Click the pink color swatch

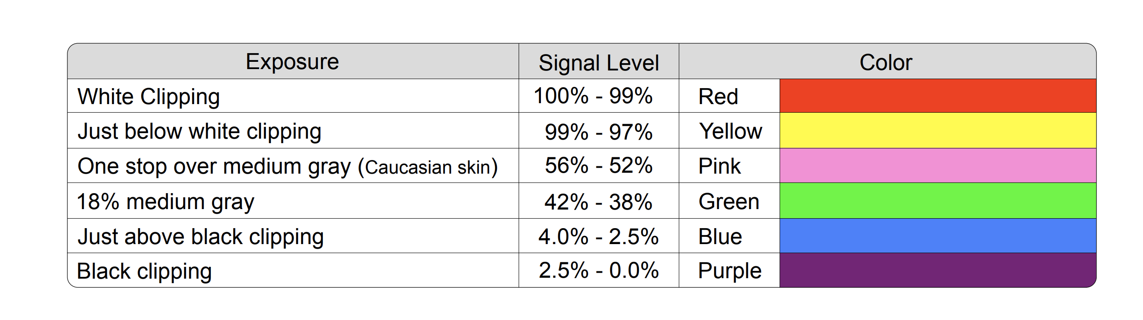pos(937,165)
